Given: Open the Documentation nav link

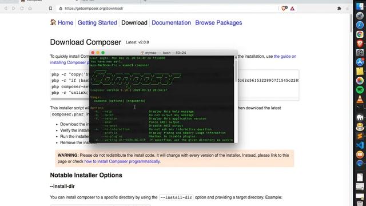Looking at the screenshot, I should pyautogui.click(x=172, y=23).
